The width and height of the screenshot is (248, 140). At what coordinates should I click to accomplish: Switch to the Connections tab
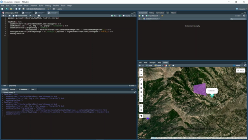(160, 13)
